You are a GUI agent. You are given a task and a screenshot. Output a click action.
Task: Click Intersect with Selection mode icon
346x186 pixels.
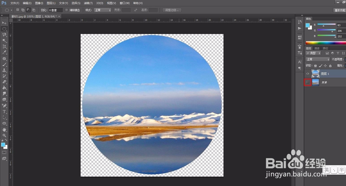pos(34,10)
